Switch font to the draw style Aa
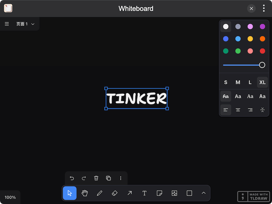 pyautogui.click(x=226, y=96)
